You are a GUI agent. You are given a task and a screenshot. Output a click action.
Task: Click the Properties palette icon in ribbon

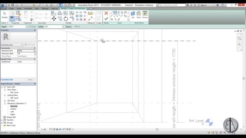pos(12,19)
